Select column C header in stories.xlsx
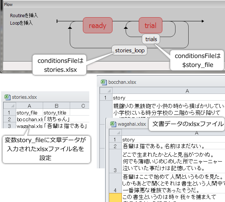Screen dimensions: 225x202 pos(80,105)
